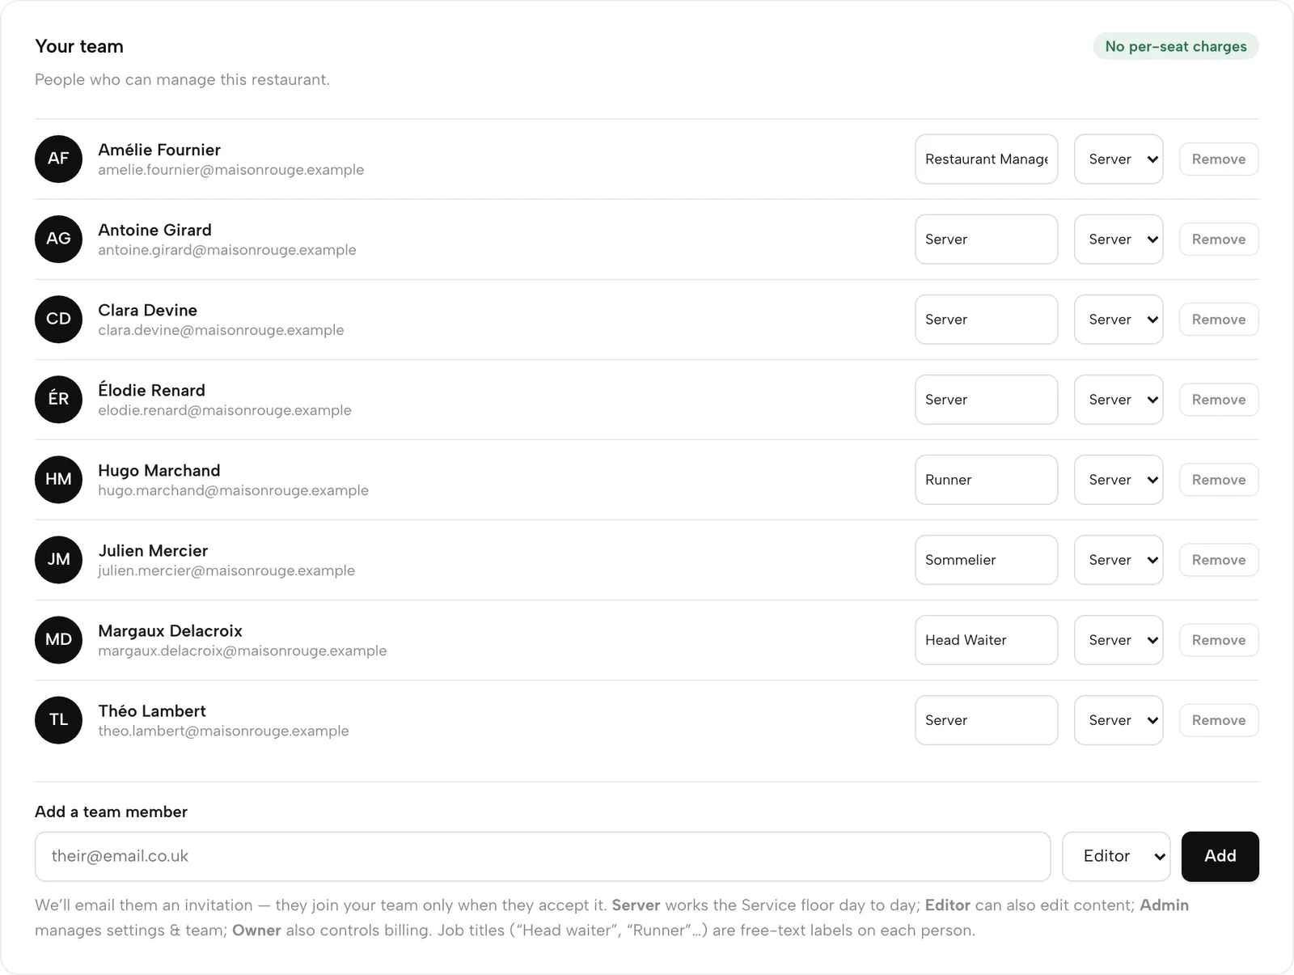Image resolution: width=1294 pixels, height=975 pixels.
Task: Edit Restaurant Manager job title field
Action: pyautogui.click(x=986, y=159)
